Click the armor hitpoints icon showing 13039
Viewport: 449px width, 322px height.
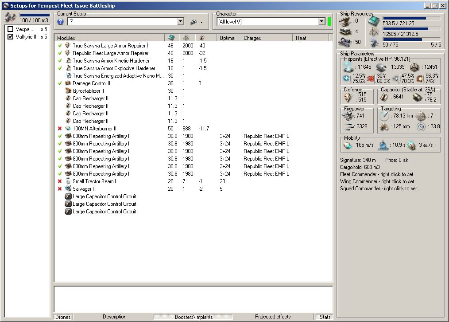click(382, 67)
